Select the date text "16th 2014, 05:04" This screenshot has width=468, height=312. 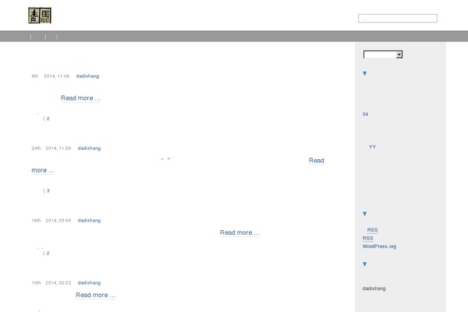click(x=51, y=220)
